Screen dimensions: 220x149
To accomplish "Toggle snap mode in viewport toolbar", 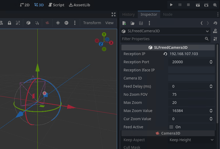I will pos(37,23).
